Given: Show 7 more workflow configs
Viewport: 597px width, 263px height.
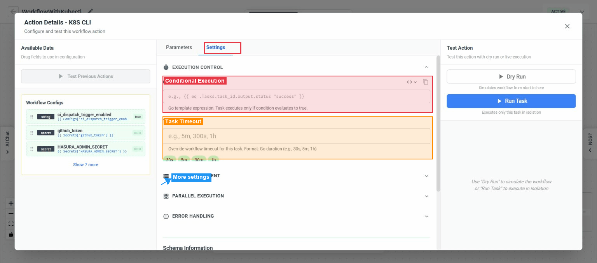Looking at the screenshot, I should click(x=86, y=164).
